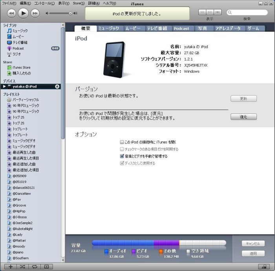Eject yutaka の iPod with eject icon

57,86
